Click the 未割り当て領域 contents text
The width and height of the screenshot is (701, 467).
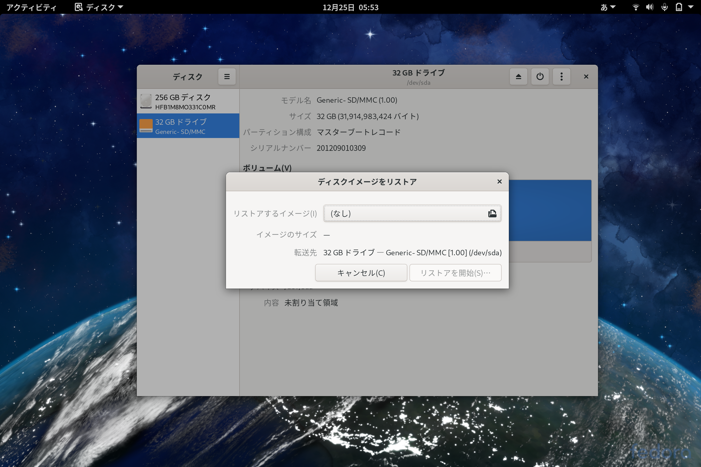point(311,303)
